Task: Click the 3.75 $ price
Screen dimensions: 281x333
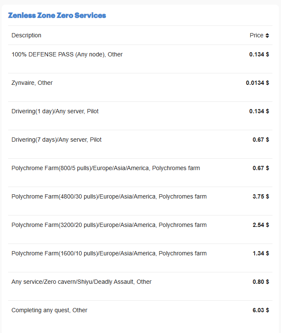Action: (x=261, y=197)
